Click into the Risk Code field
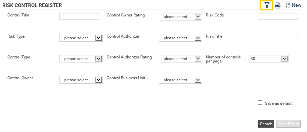The width and height of the screenshot is (307, 132). tap(278, 16)
